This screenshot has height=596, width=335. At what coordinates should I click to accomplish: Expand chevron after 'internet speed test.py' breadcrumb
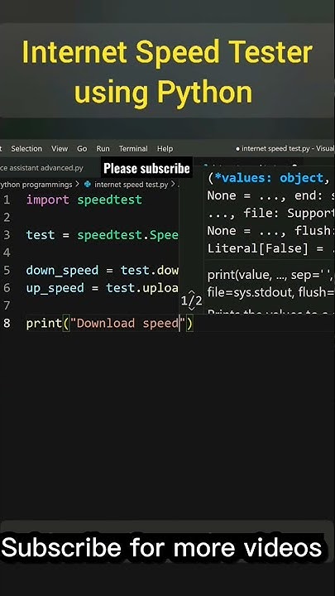click(173, 185)
